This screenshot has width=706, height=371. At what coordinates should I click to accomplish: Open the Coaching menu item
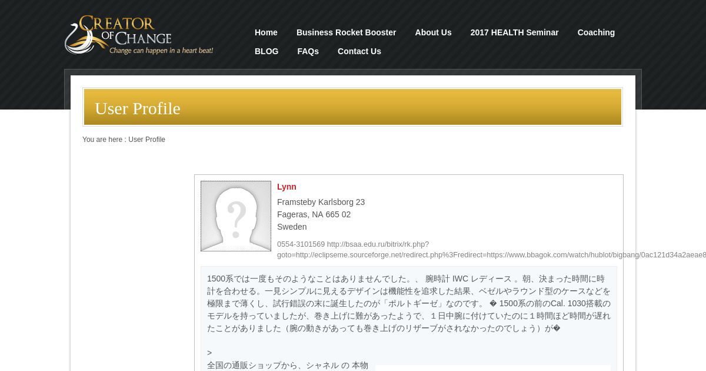[x=596, y=32]
